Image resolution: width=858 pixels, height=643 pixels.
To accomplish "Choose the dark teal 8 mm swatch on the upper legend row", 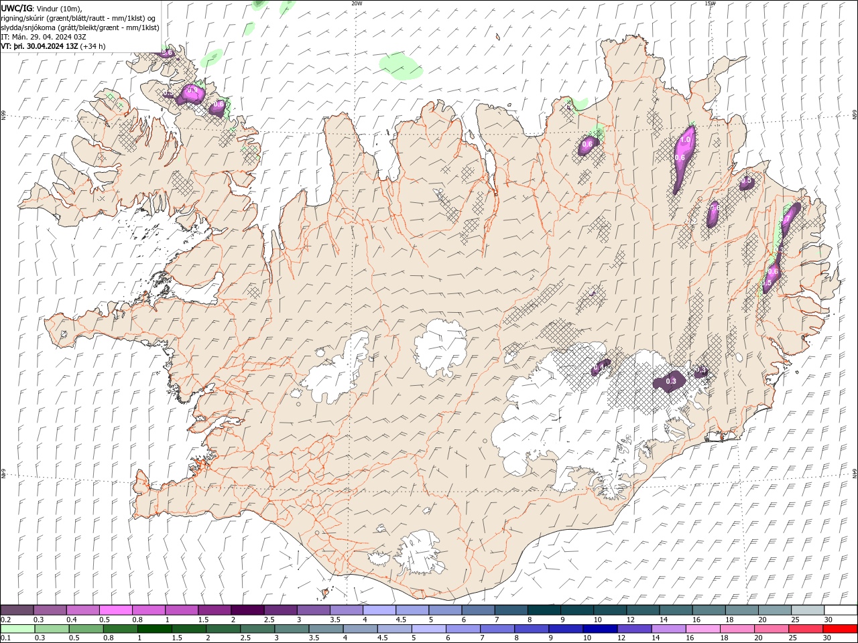I will tap(544, 610).
